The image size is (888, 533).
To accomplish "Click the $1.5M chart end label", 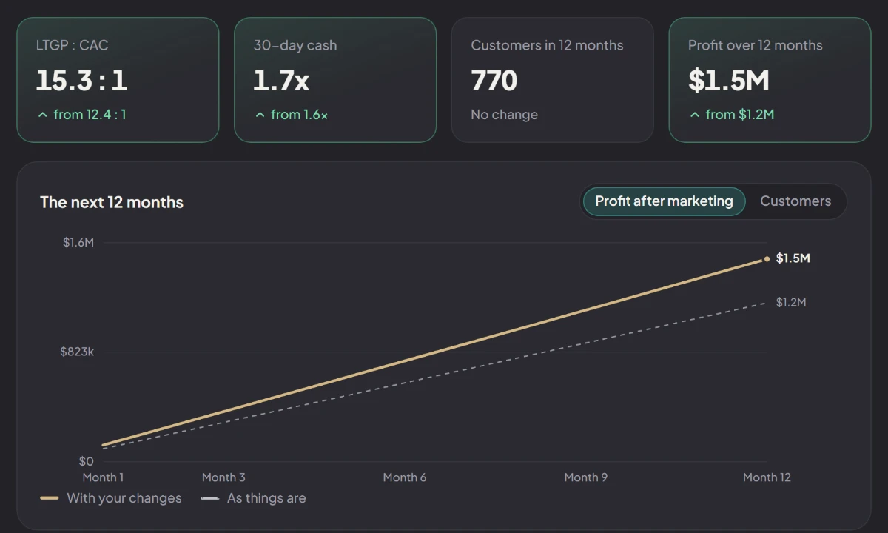I will (793, 258).
